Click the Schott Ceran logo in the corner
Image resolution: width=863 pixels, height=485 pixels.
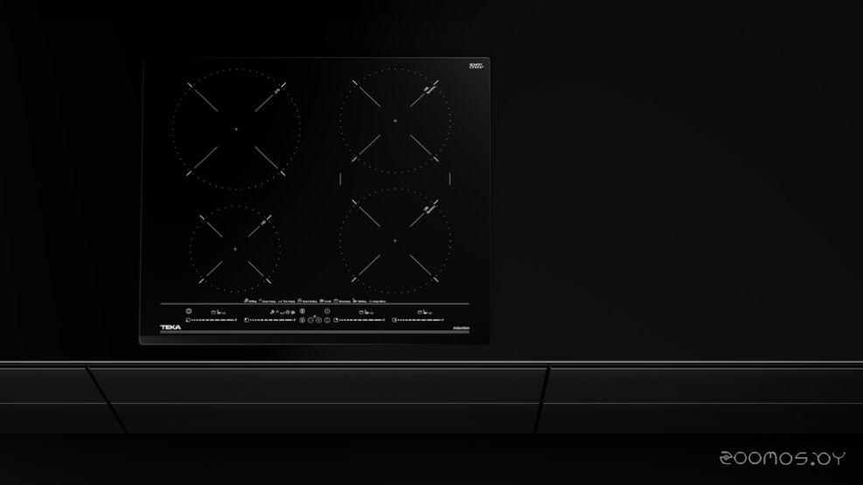[476, 66]
